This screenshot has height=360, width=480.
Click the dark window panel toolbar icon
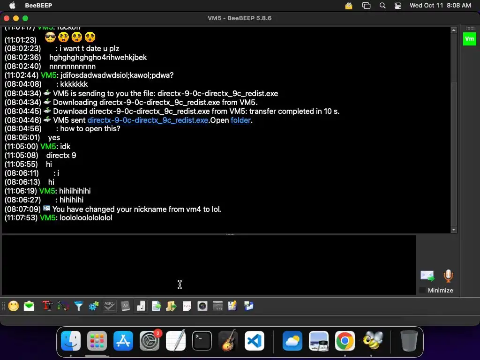coord(217,306)
